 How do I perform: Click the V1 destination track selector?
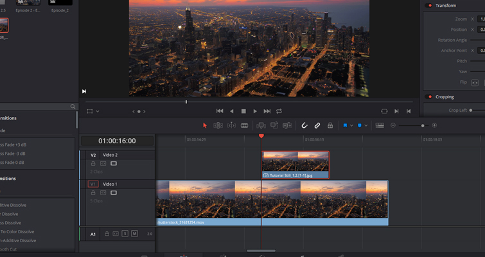click(93, 184)
